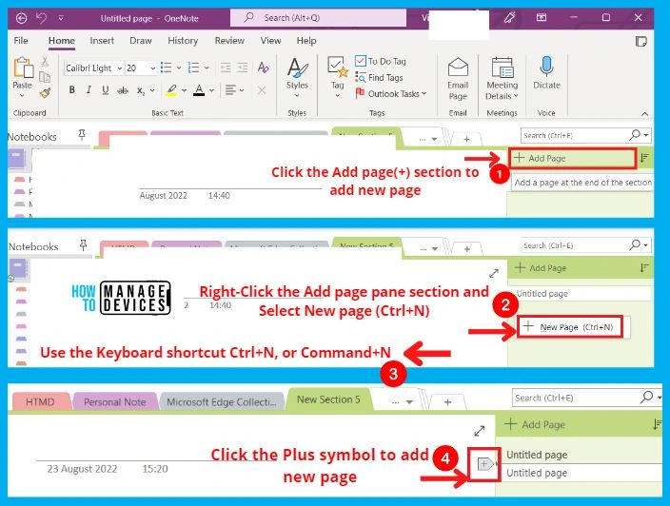Screen dimensions: 670x506
Task: Toggle italic formatting
Action: [x=89, y=89]
